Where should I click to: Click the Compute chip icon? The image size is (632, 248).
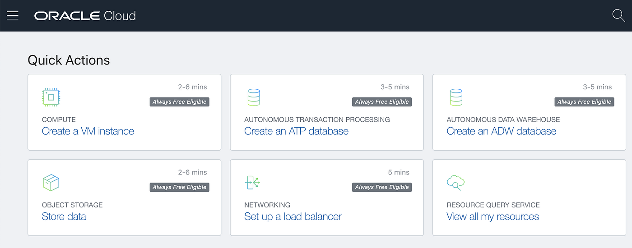pyautogui.click(x=51, y=97)
